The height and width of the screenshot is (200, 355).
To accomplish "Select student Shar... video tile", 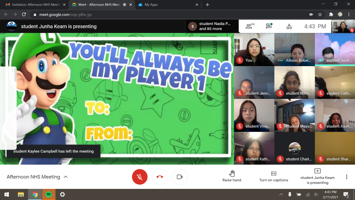I will tap(335, 148).
